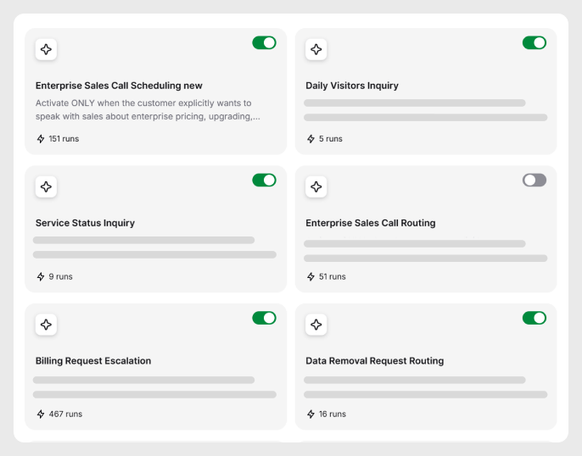The width and height of the screenshot is (582, 456).
Task: Open Enterprise Sales Call Routing title
Action: click(x=371, y=223)
